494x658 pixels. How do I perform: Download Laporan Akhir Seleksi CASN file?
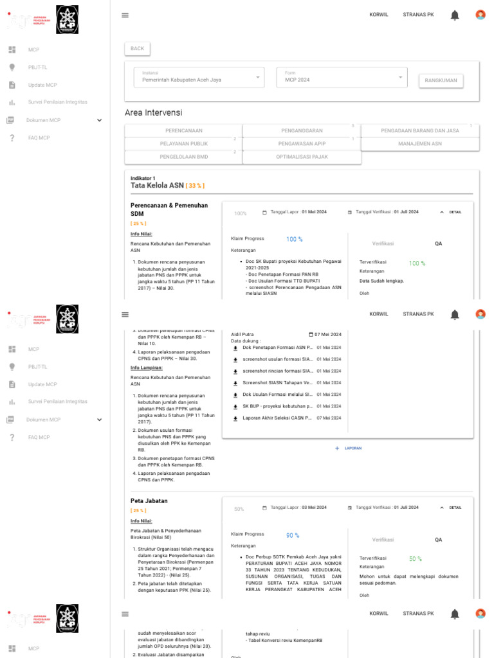(x=235, y=418)
